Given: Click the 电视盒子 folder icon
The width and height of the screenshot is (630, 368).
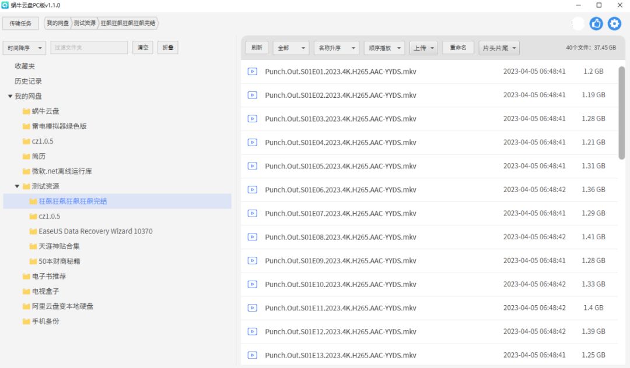Looking at the screenshot, I should [26, 291].
